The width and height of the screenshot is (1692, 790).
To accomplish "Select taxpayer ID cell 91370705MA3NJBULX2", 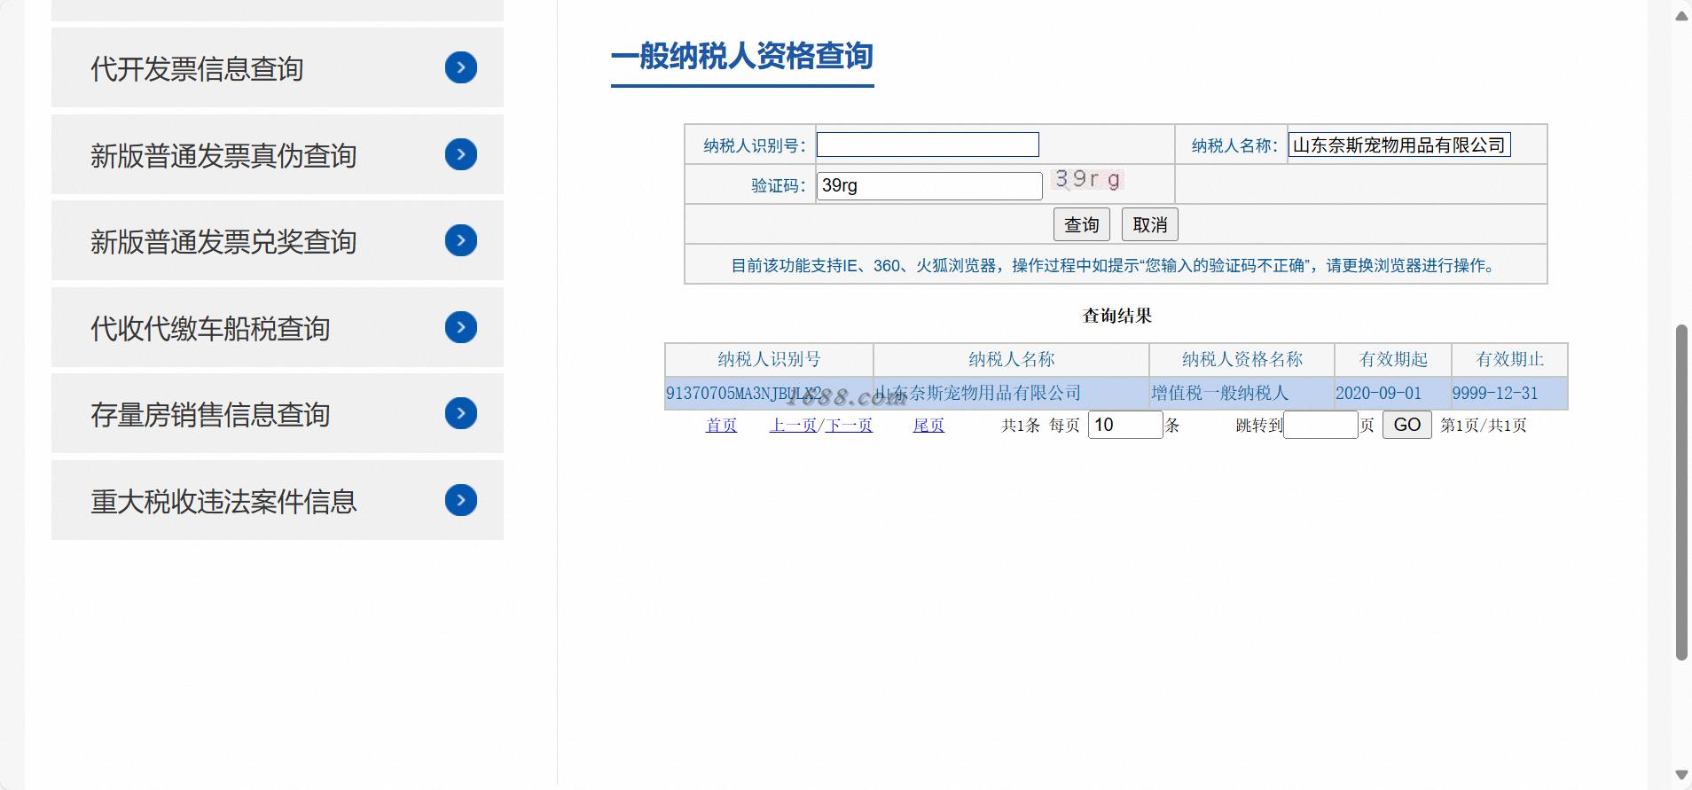I will (769, 393).
